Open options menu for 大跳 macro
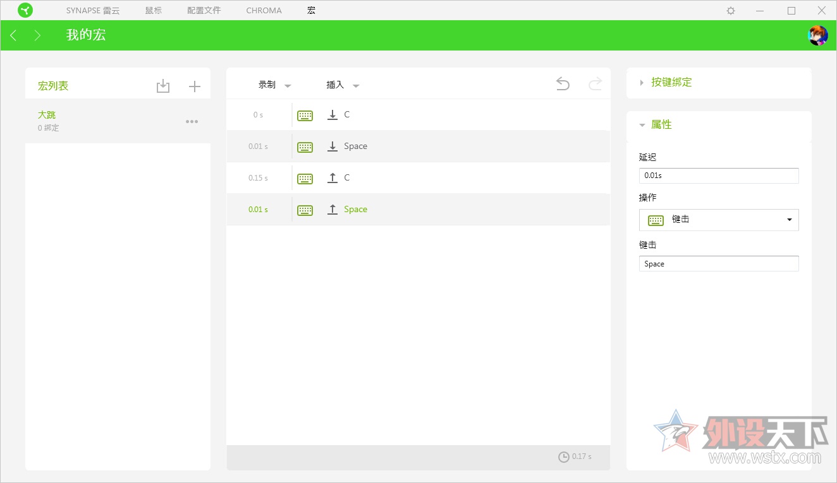The height and width of the screenshot is (483, 837). tap(192, 122)
